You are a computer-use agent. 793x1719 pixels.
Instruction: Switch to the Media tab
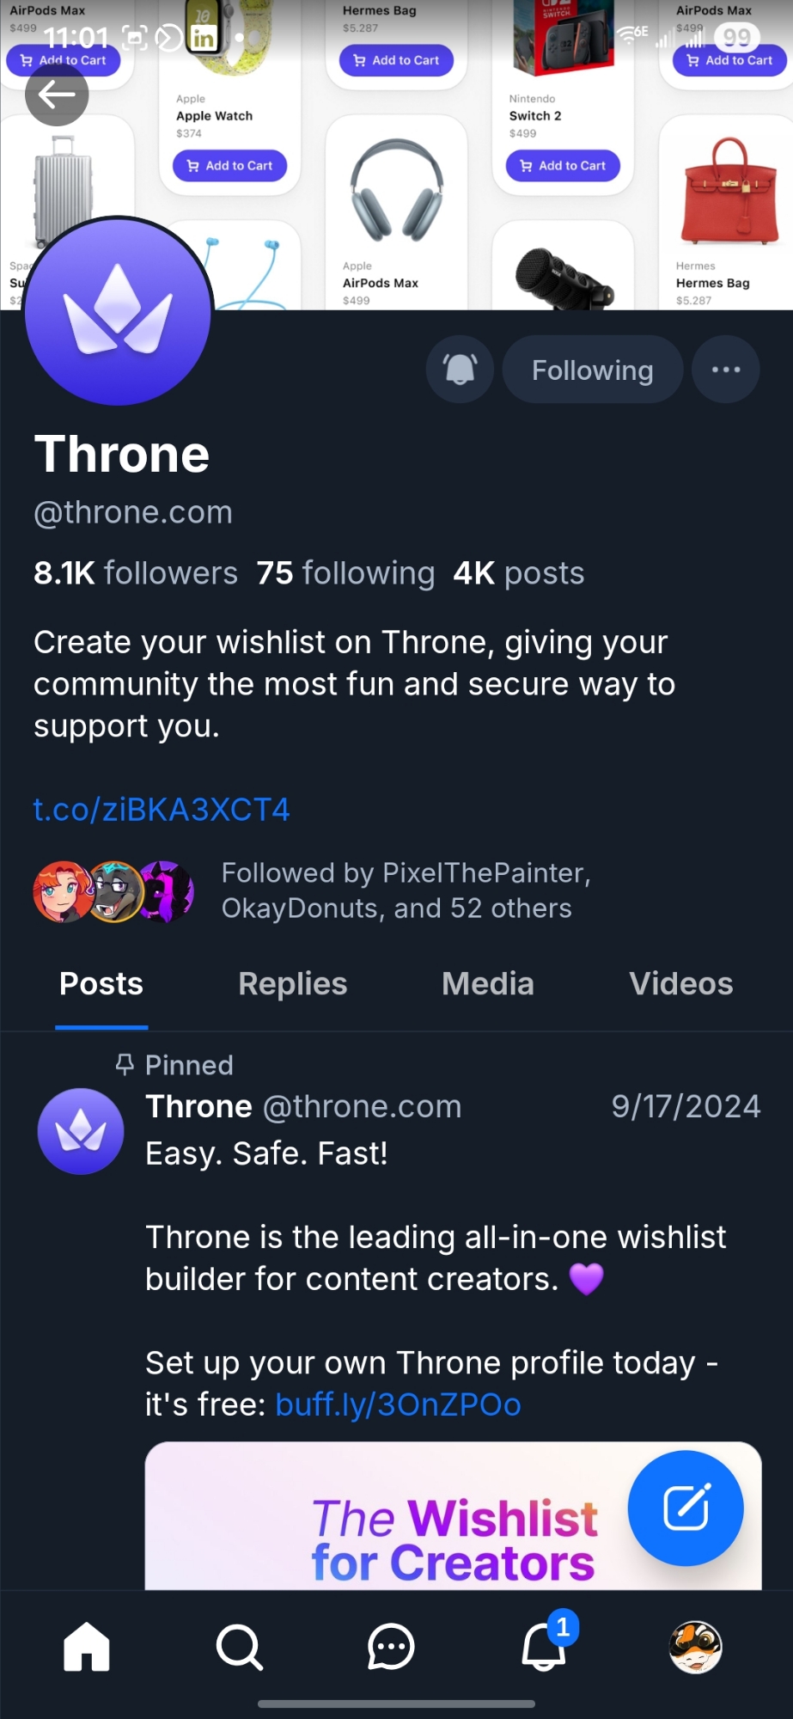[487, 984]
